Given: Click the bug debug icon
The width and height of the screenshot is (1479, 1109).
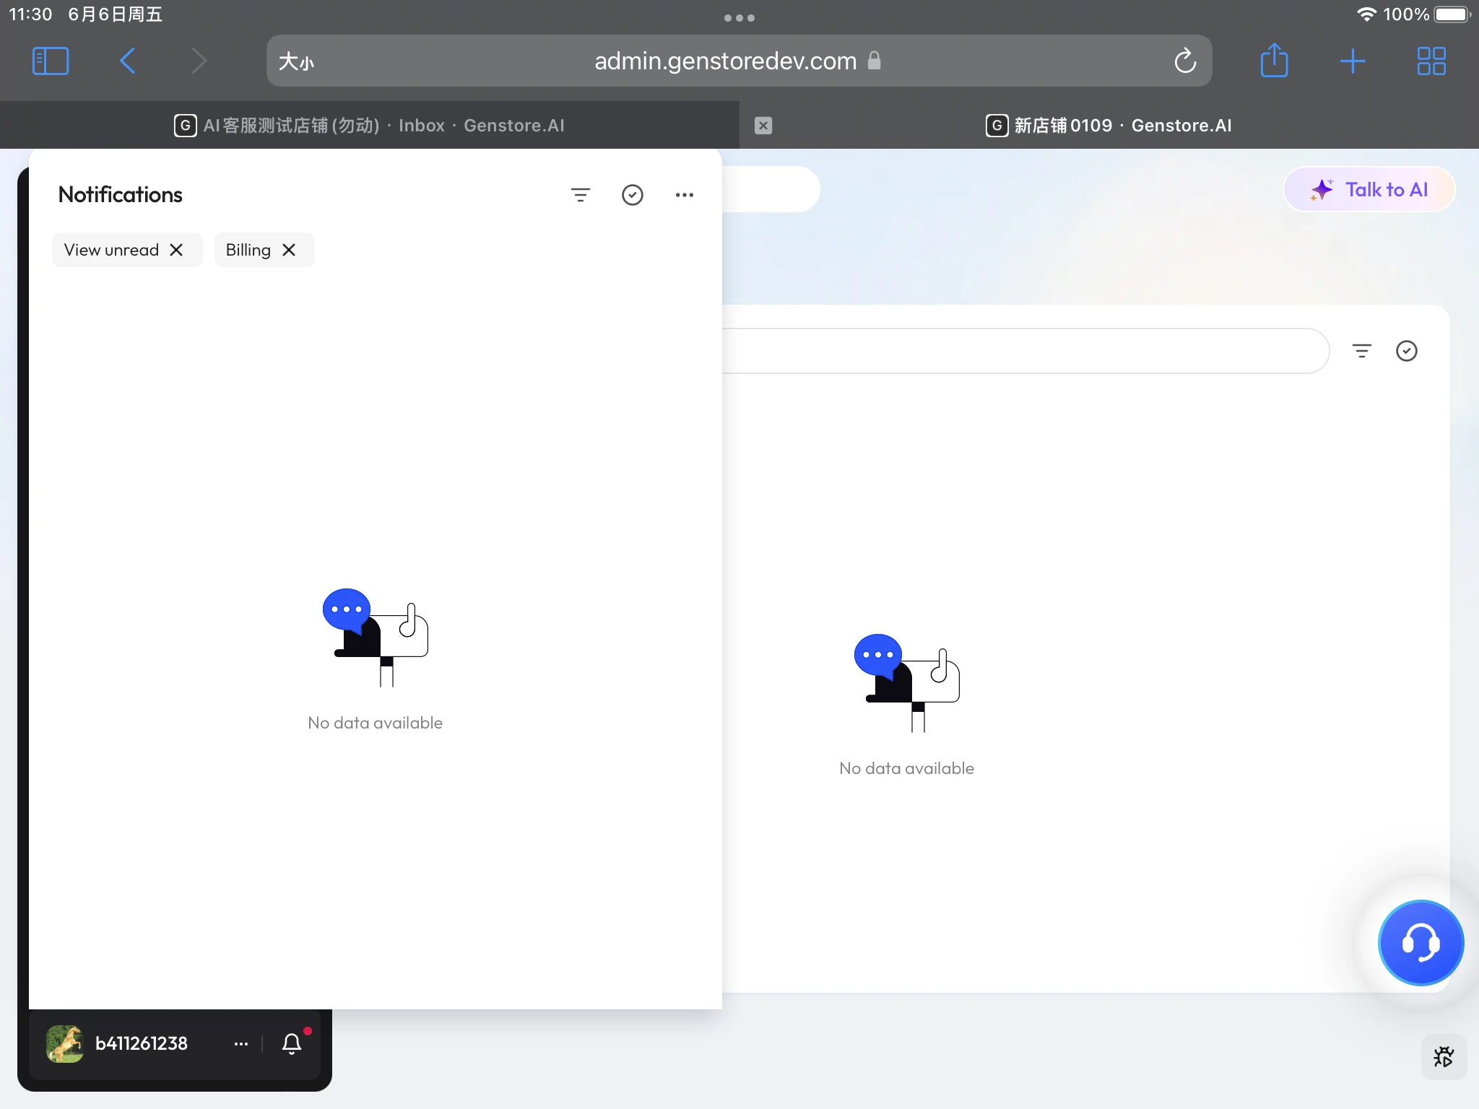Looking at the screenshot, I should tap(1444, 1057).
